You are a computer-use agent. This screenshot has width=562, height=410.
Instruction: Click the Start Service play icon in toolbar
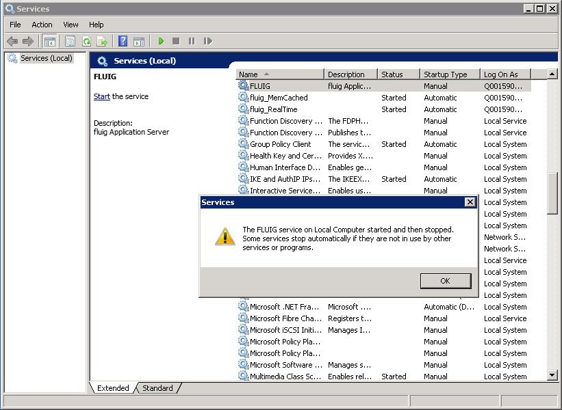(x=161, y=42)
